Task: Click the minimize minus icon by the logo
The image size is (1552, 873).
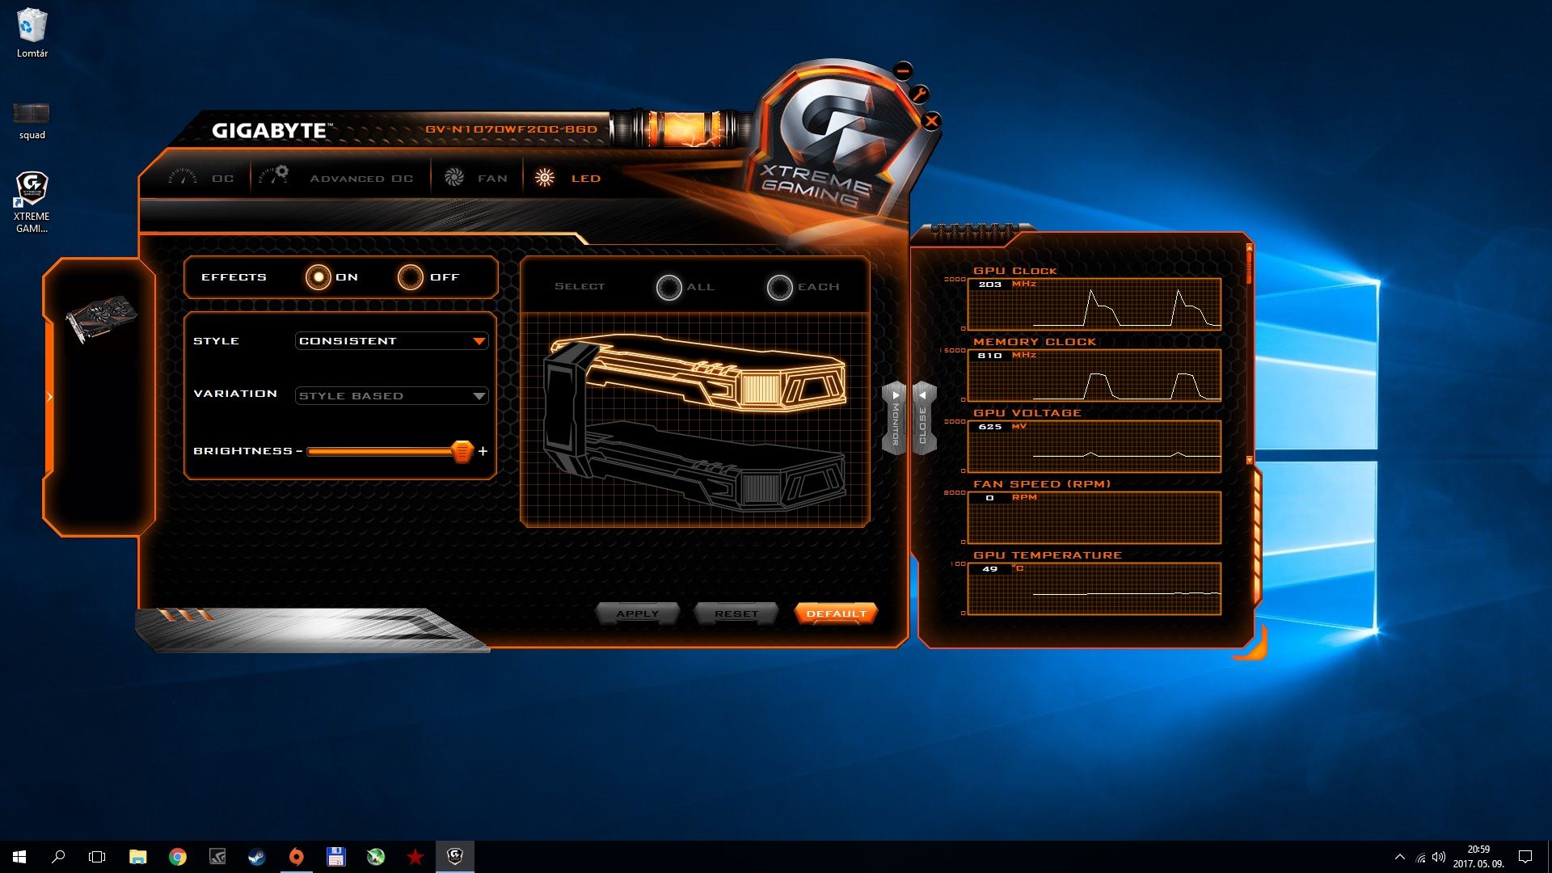Action: [903, 71]
